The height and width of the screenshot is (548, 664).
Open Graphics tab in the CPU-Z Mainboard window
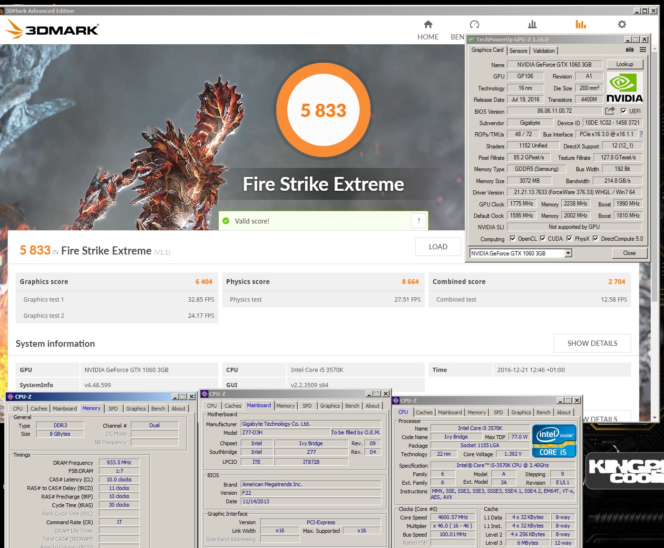[x=330, y=406]
